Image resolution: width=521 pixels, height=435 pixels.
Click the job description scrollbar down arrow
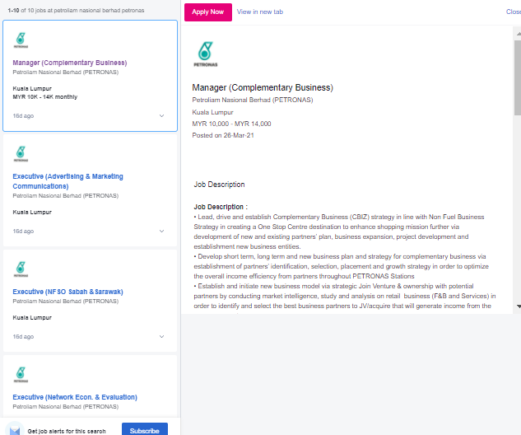518,306
